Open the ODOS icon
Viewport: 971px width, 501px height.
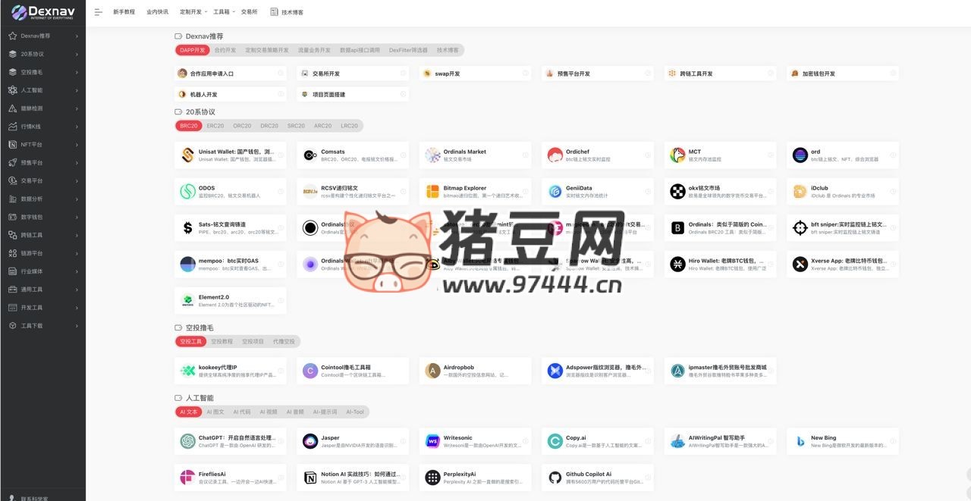[187, 192]
